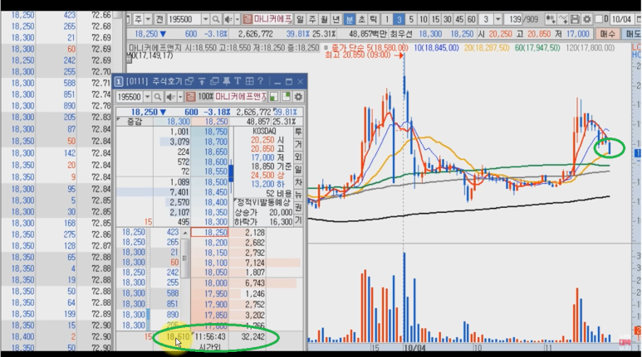Select the 외 side tab
This screenshot has width=642, height=357.
298,157
